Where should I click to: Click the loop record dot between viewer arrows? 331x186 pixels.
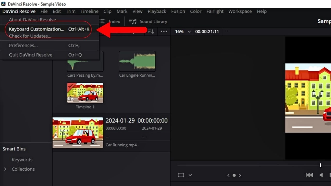[x=234, y=175]
